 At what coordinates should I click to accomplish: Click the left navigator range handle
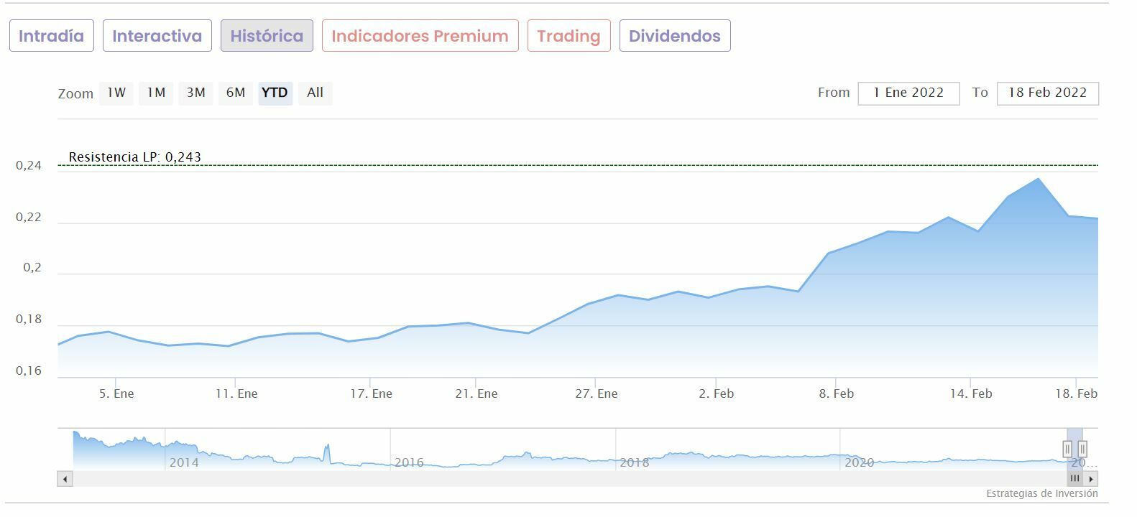click(1067, 450)
